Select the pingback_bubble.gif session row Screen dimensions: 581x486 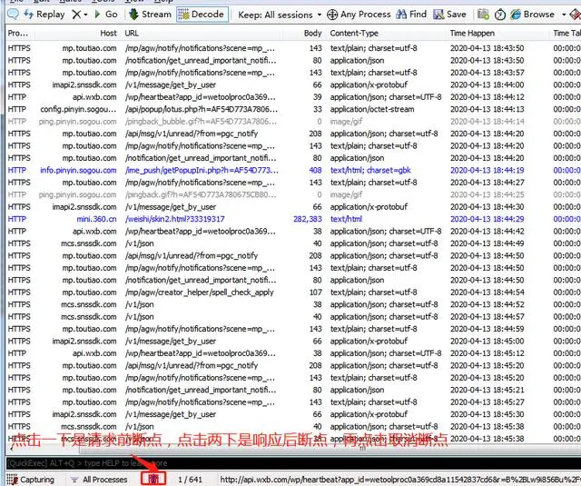coord(293,122)
